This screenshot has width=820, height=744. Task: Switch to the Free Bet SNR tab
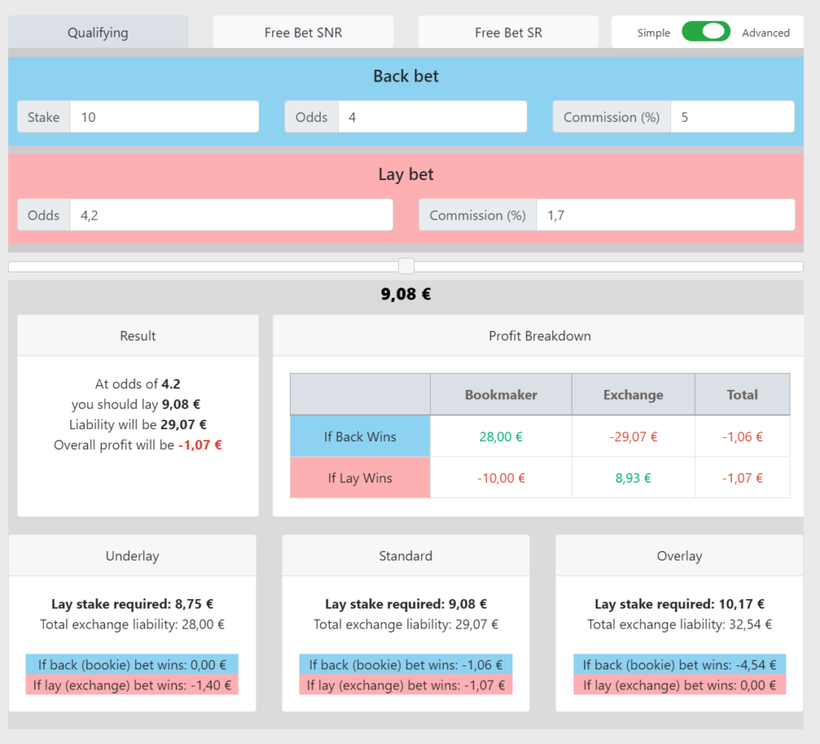303,31
